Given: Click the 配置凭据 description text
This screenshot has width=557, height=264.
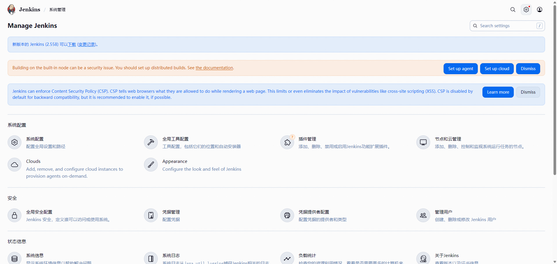Looking at the screenshot, I should (171, 220).
